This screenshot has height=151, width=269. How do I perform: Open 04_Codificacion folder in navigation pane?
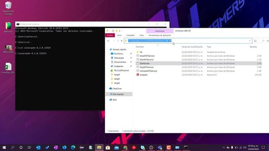point(121,70)
